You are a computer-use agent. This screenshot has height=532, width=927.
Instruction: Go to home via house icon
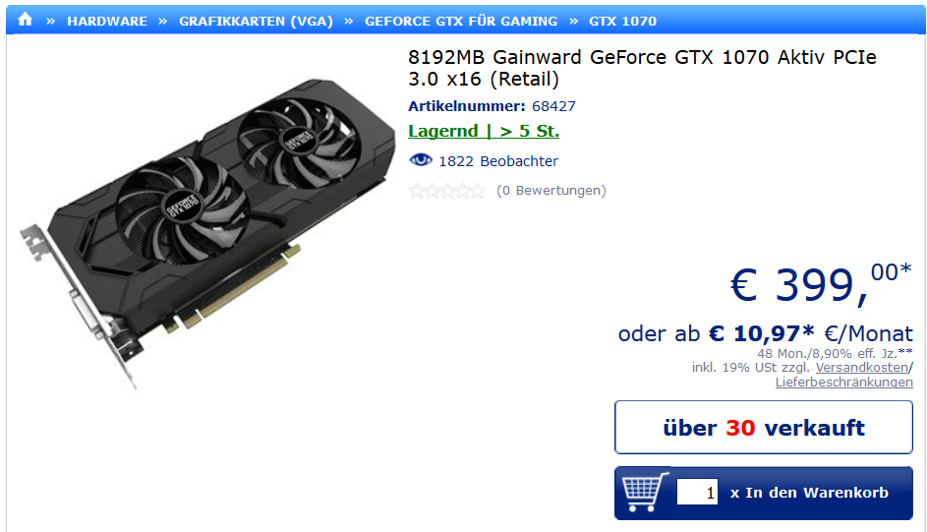[x=25, y=20]
